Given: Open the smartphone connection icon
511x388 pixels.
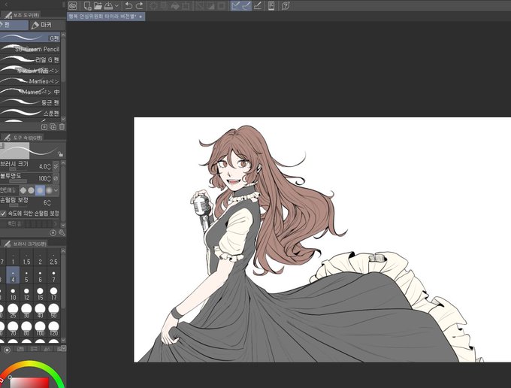Looking at the screenshot, I should click(x=271, y=5).
